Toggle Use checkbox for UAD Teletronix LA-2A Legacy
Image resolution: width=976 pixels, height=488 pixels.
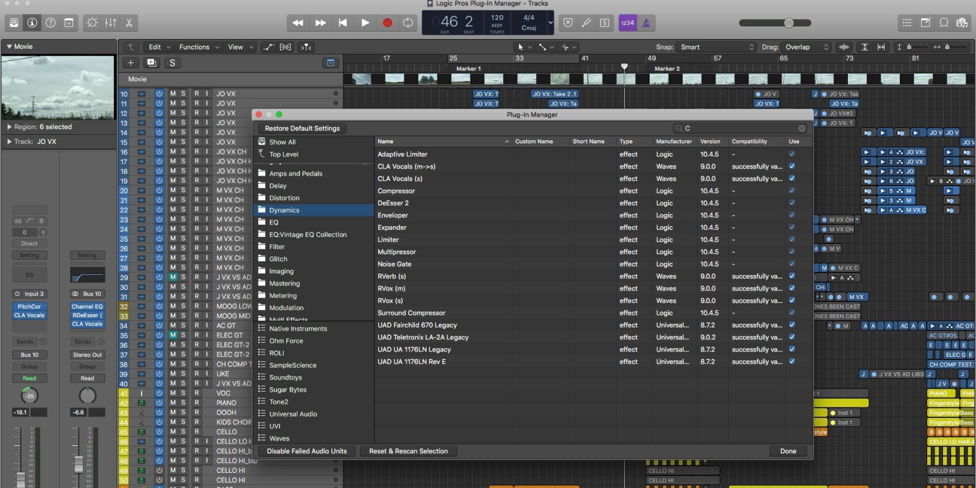pos(792,337)
